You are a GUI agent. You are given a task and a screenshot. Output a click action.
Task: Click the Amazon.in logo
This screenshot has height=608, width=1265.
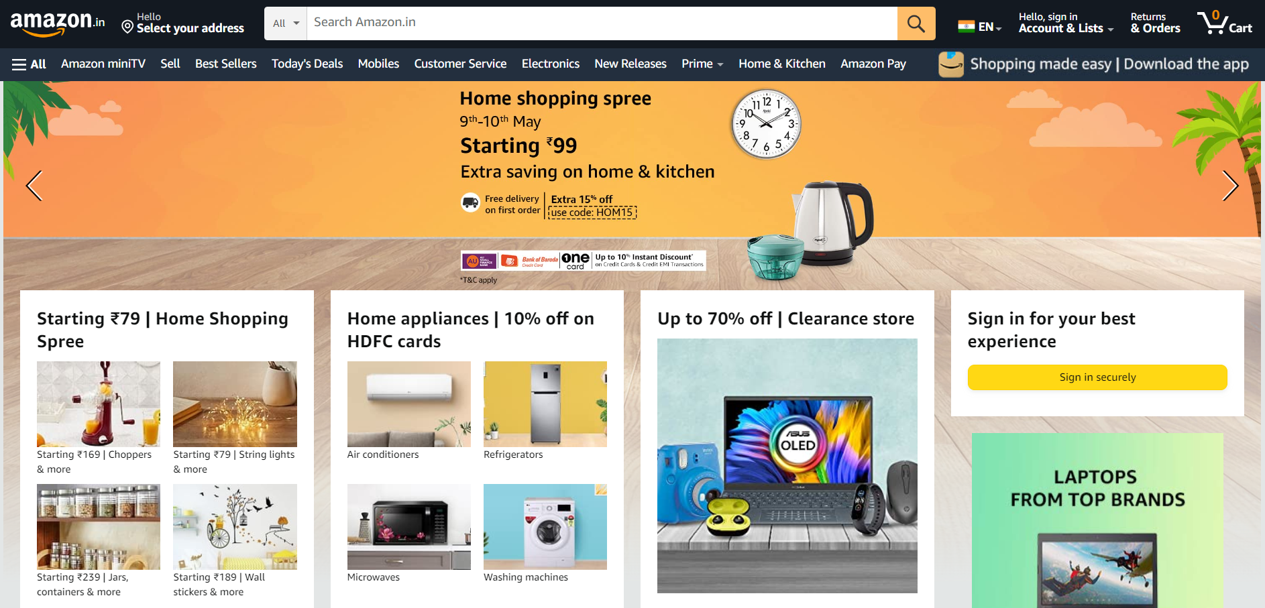click(x=58, y=23)
